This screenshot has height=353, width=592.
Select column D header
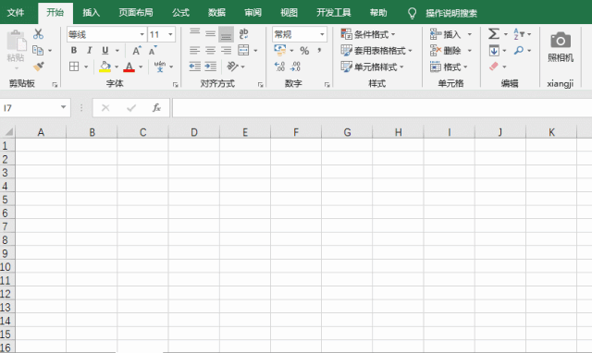(194, 132)
